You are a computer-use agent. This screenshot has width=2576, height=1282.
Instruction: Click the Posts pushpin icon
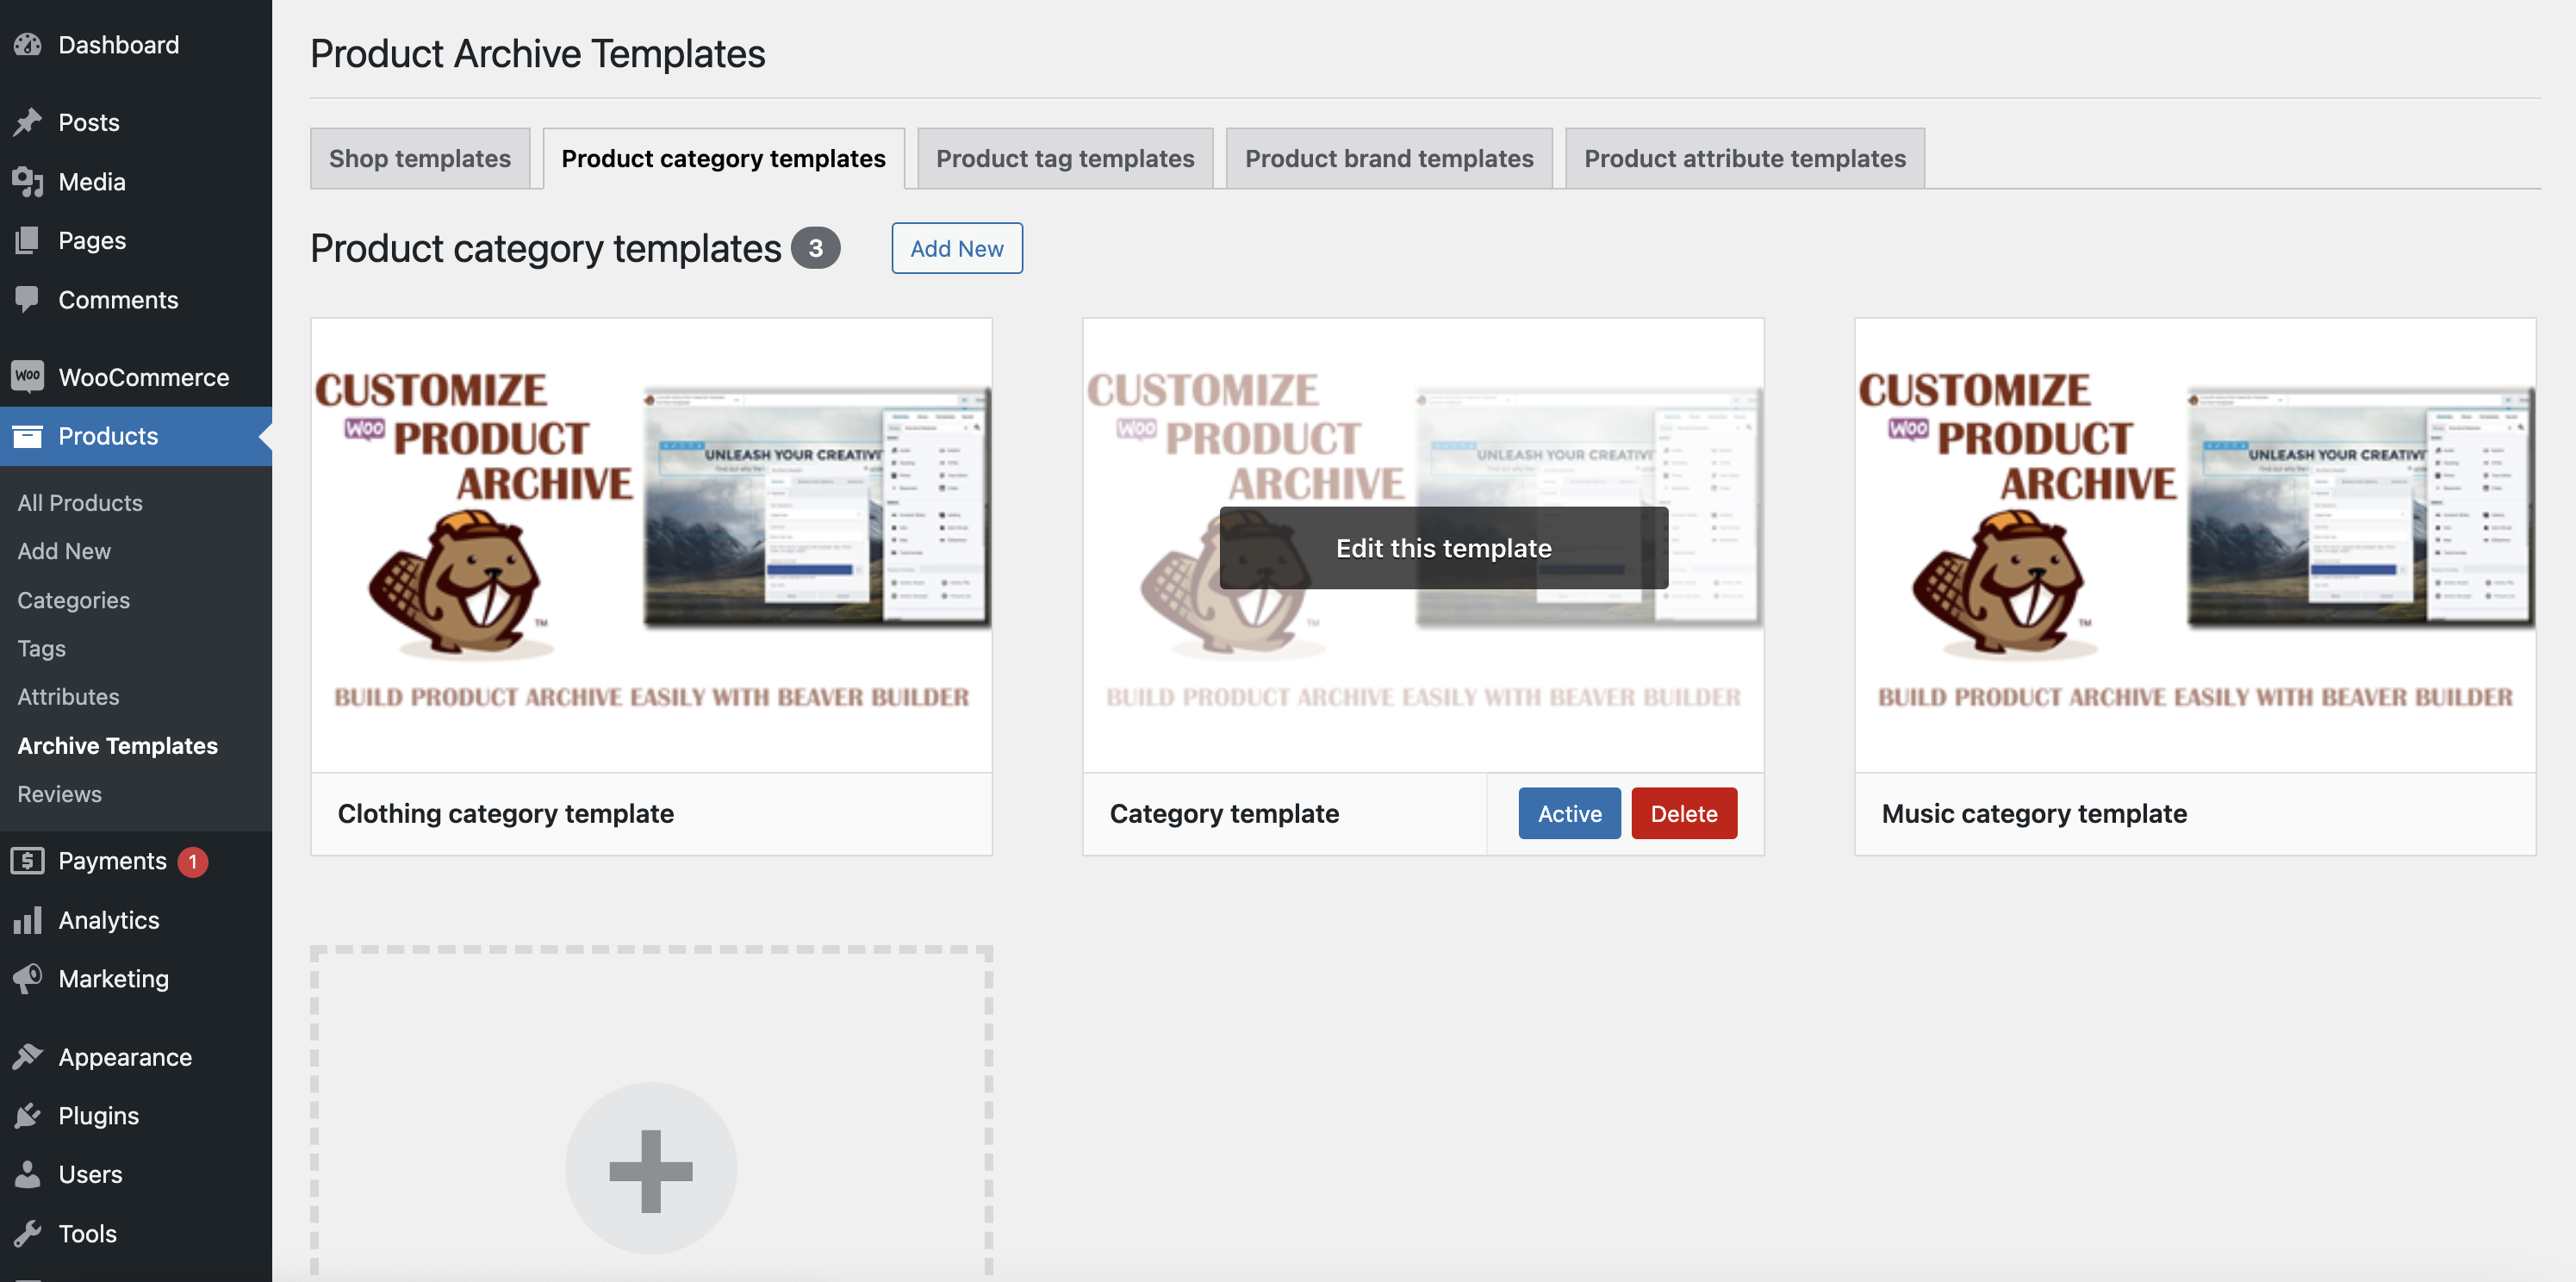[x=28, y=122]
